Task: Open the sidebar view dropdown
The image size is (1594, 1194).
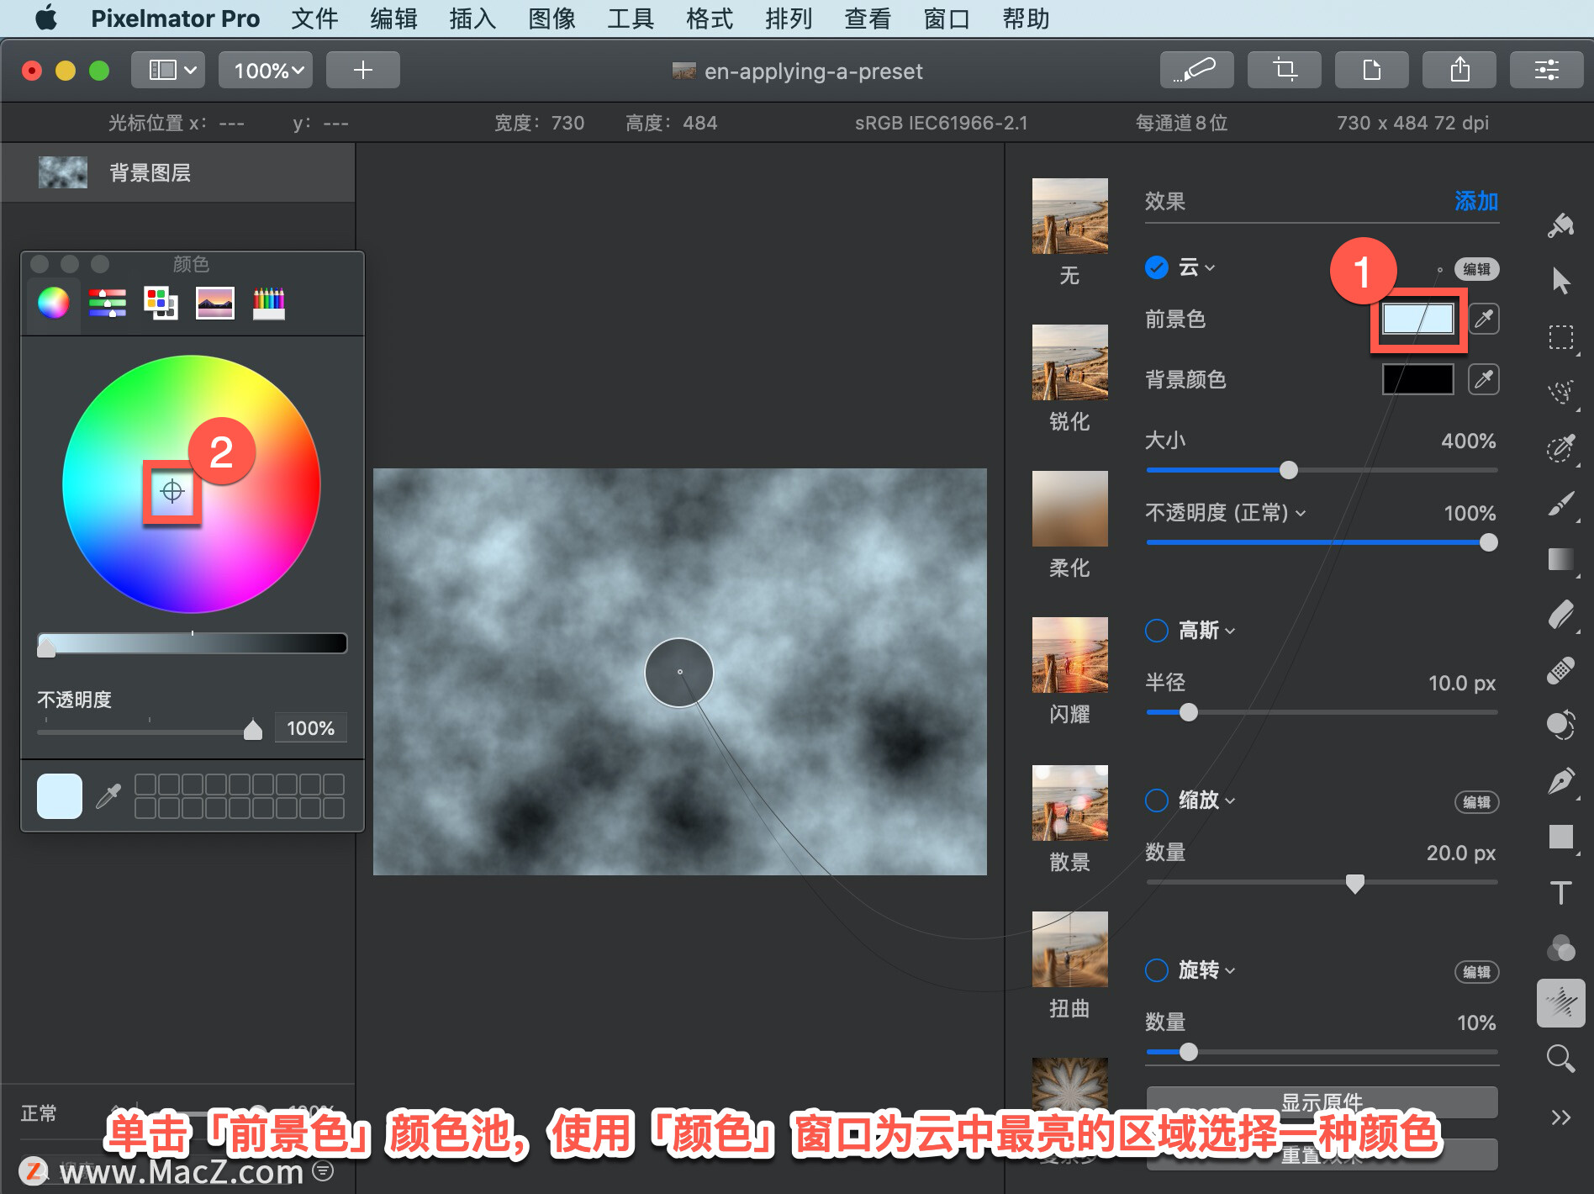Action: pyautogui.click(x=168, y=70)
